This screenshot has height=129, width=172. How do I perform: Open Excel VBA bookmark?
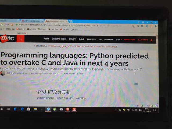53,29
